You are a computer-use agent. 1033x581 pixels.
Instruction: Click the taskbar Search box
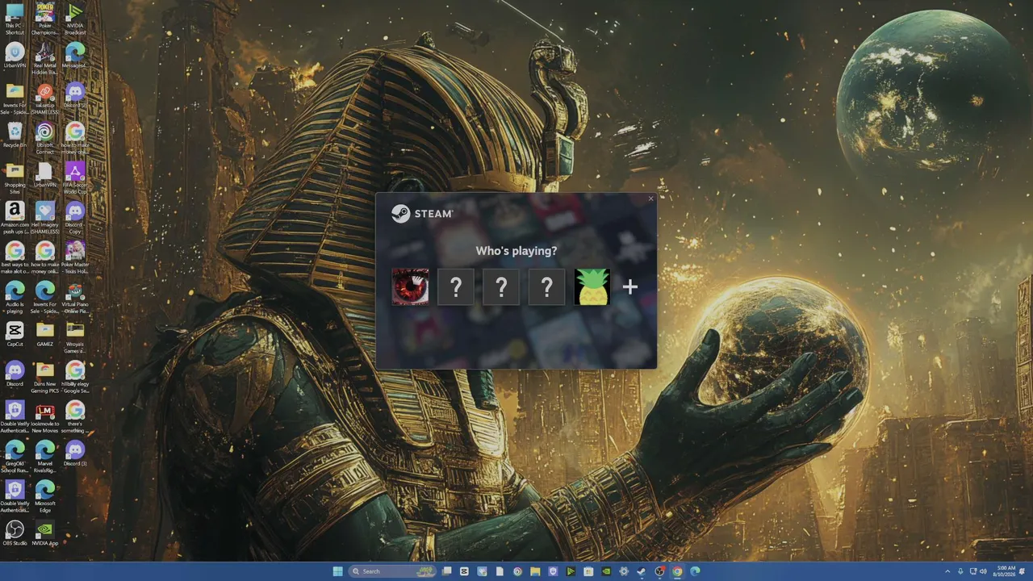392,571
